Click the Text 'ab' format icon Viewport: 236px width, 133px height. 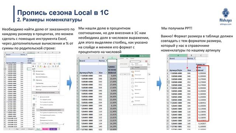[133, 102]
